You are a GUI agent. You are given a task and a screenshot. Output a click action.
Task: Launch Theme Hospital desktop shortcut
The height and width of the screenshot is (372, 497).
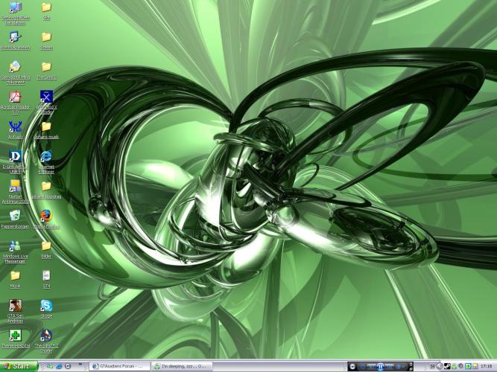pos(15,336)
